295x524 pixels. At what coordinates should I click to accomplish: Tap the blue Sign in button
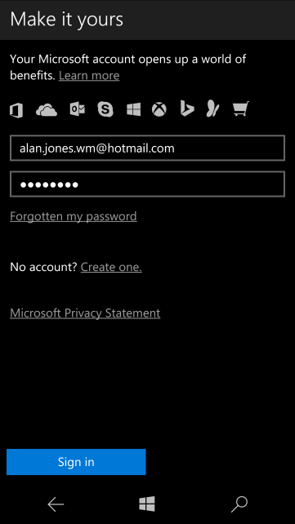coord(76,462)
